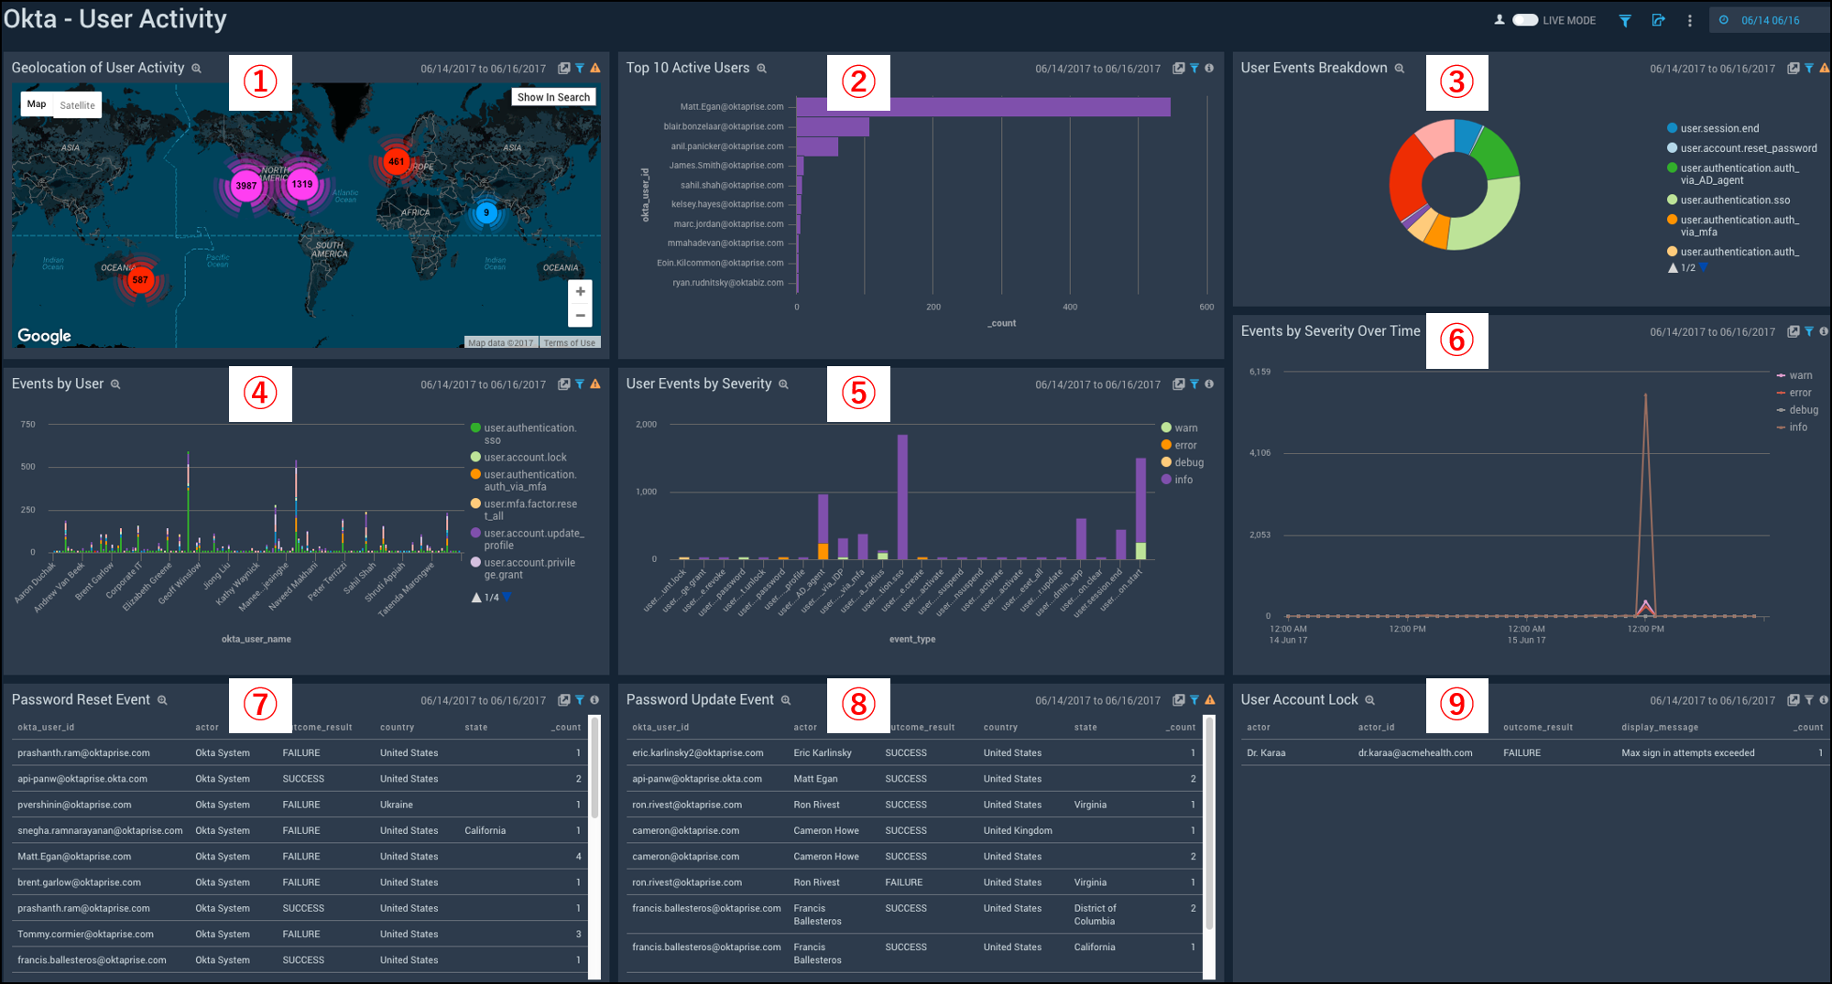Image resolution: width=1832 pixels, height=984 pixels.
Task: Switch map to Satellite view
Action: 77,105
